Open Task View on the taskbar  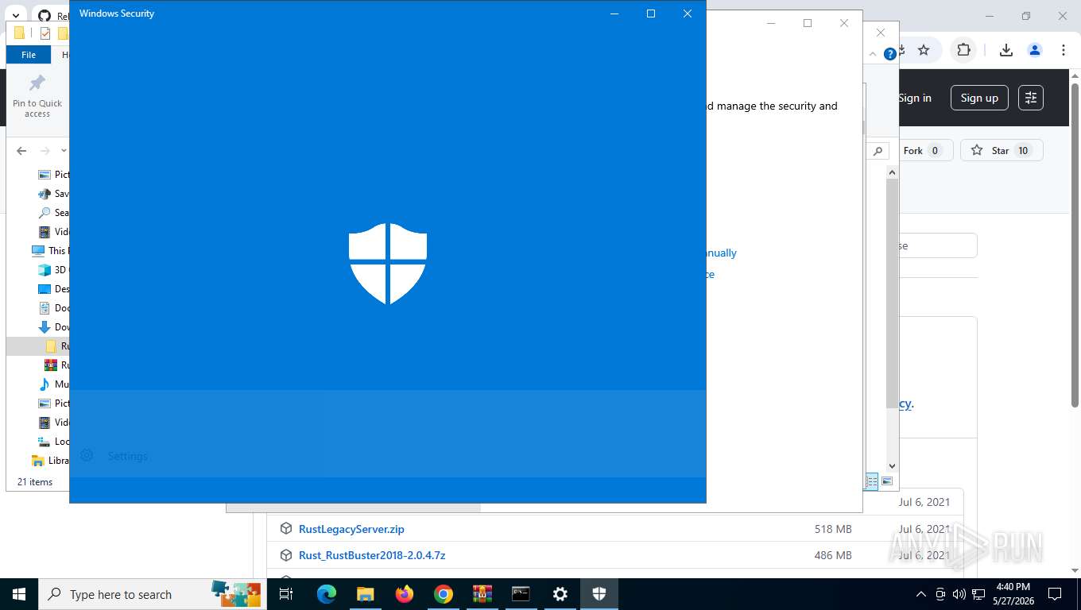pos(286,594)
